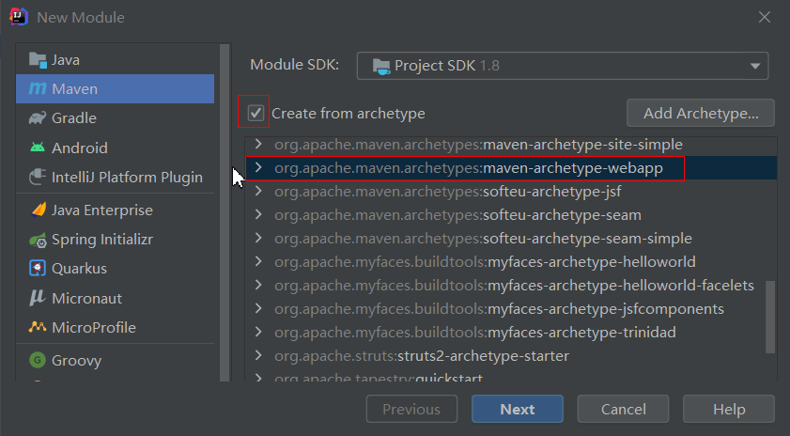The width and height of the screenshot is (790, 436).
Task: Click the Maven 'm' icon
Action: click(x=38, y=88)
